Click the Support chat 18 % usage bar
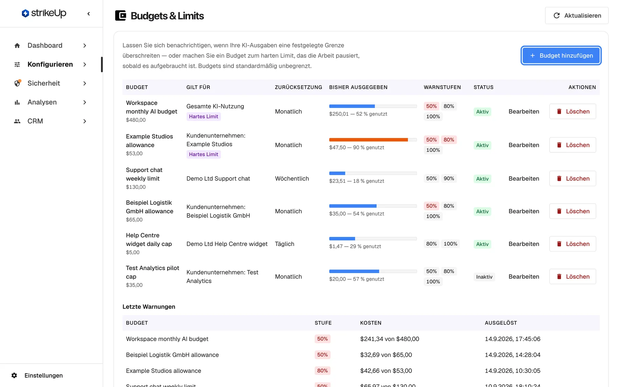The height and width of the screenshot is (387, 619). 373,173
